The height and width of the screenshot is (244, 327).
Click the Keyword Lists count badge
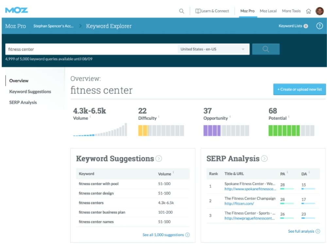pos(306,26)
